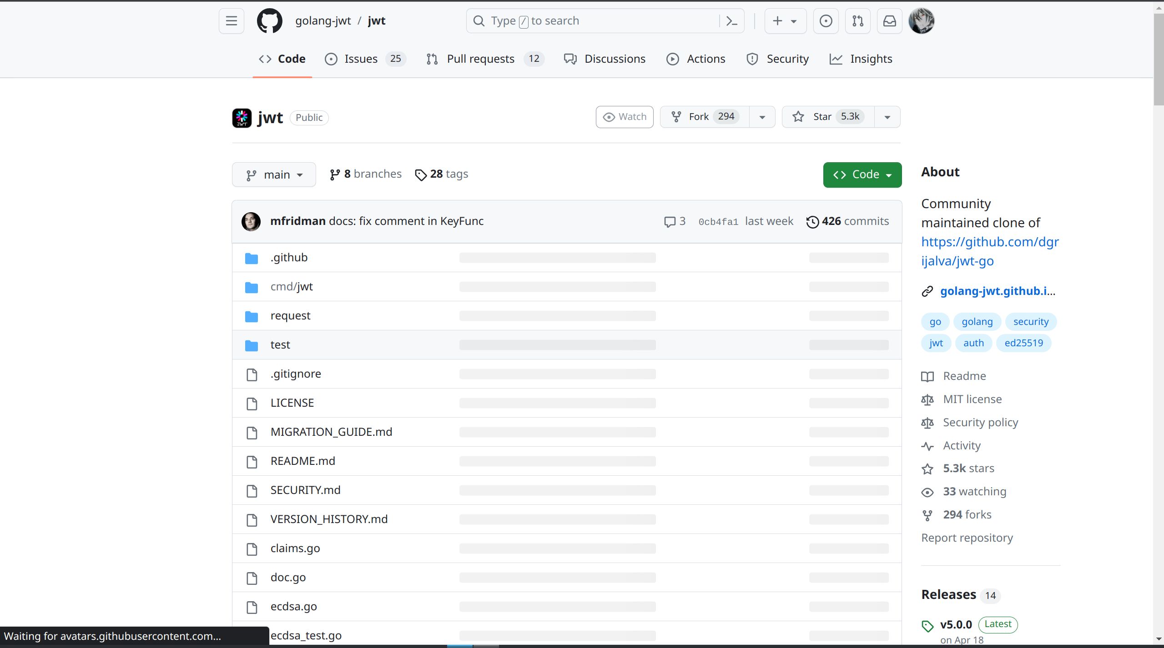Open the Issues icon in top header
The image size is (1164, 648).
pos(826,21)
